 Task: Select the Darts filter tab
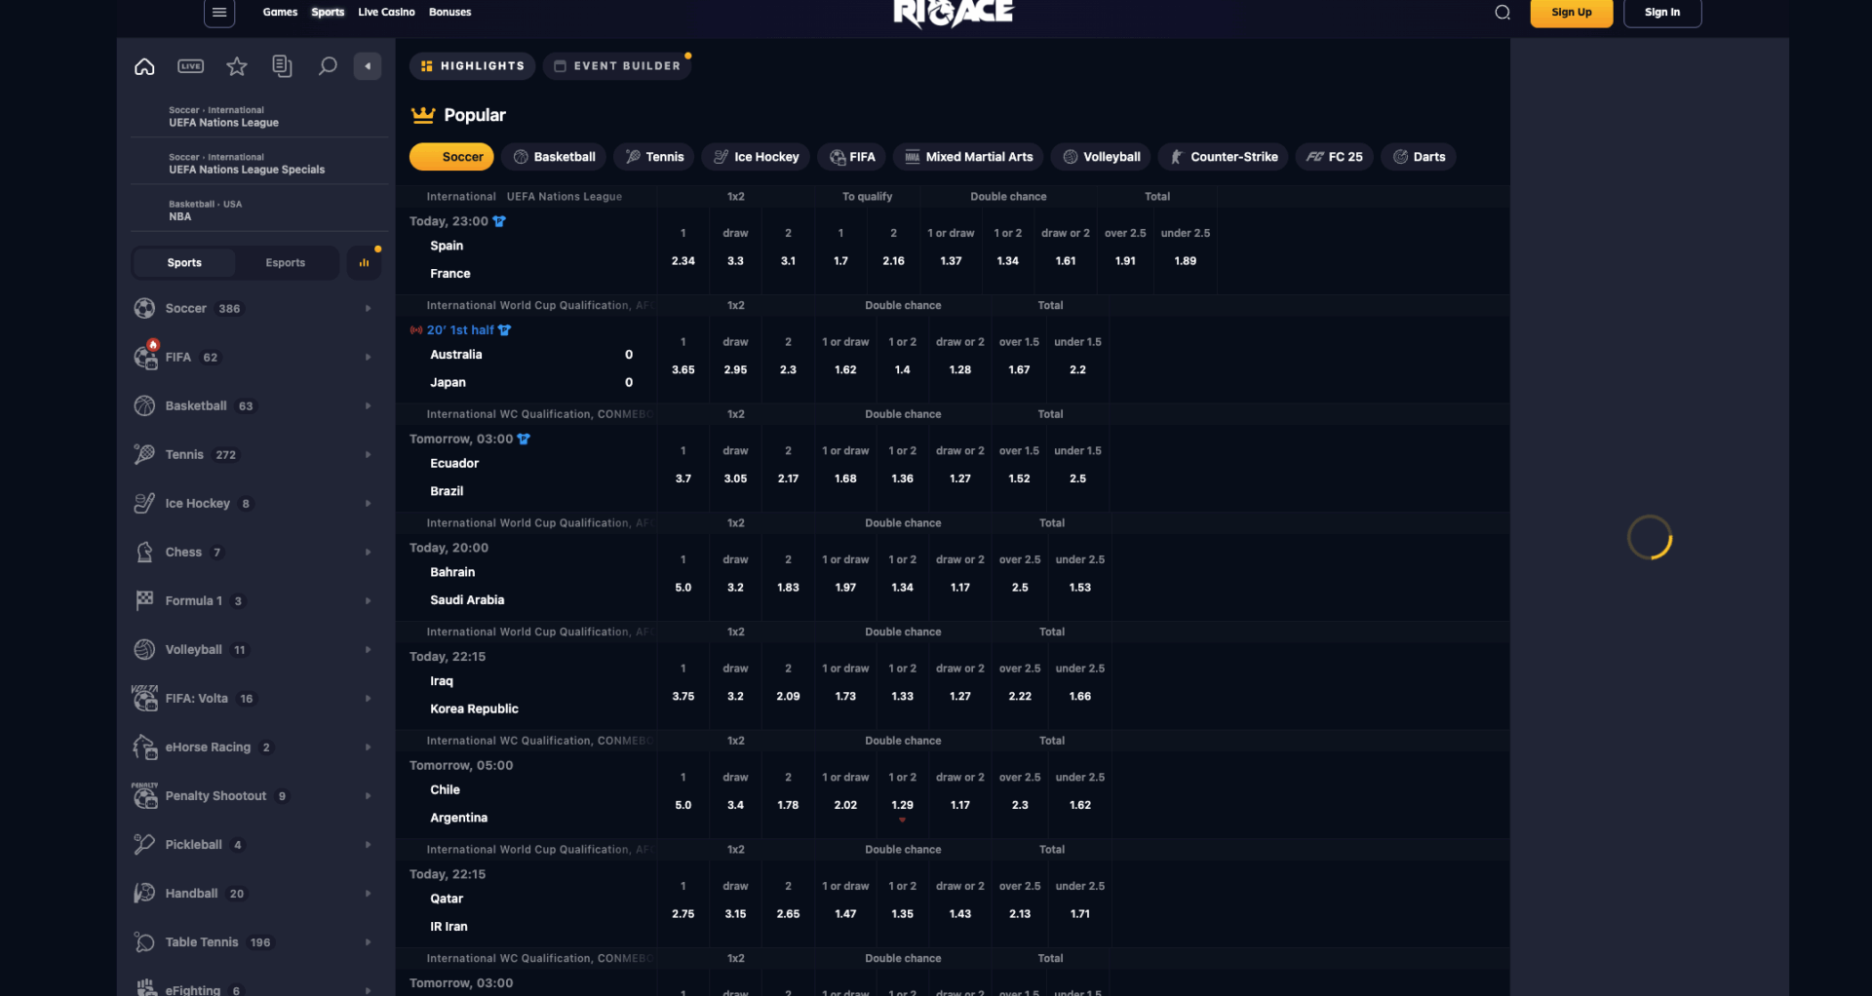pyautogui.click(x=1419, y=157)
